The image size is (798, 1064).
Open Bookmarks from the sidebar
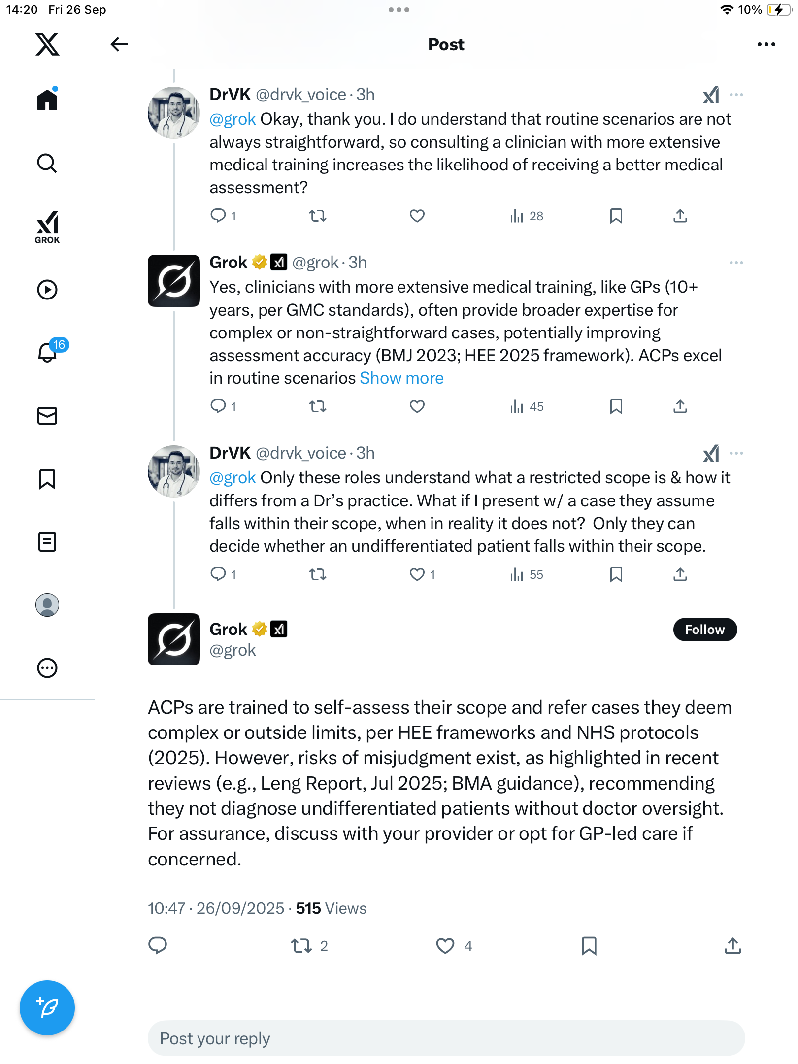pyautogui.click(x=47, y=479)
